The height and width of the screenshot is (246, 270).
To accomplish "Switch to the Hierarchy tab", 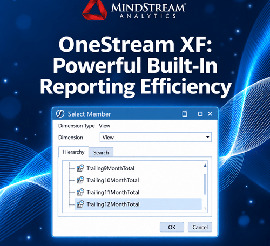I will (x=73, y=152).
